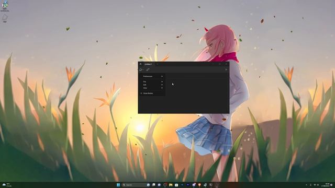Open Microsoft Store from the taskbar
Image resolution: width=335 pixels, height=188 pixels.
pos(176,185)
